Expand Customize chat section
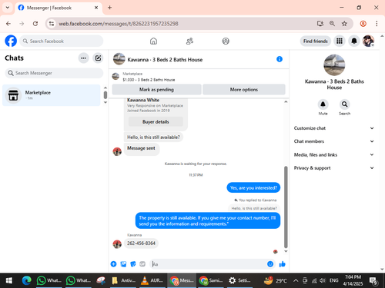 334,128
